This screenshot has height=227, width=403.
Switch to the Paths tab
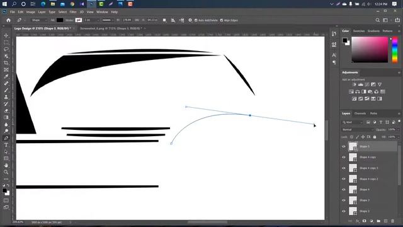[x=373, y=113]
